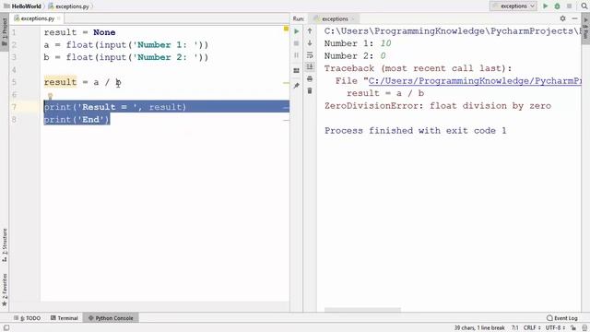The width and height of the screenshot is (590, 332).
Task: Open the Python Console tool window
Action: (111, 318)
